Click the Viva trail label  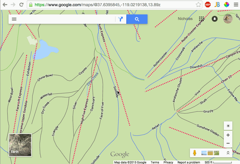197,93
